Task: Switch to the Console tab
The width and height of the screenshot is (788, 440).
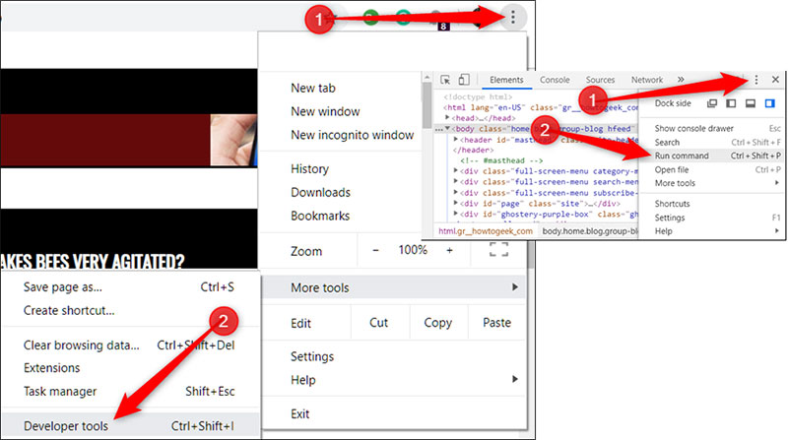Action: coord(555,80)
